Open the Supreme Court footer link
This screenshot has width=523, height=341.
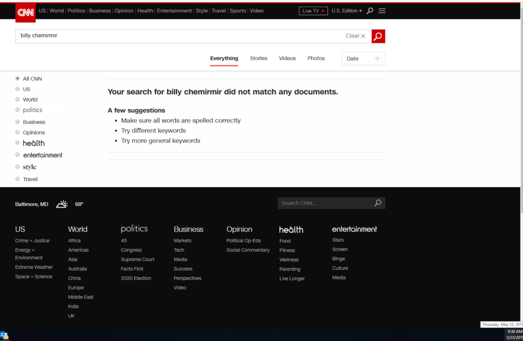pyautogui.click(x=137, y=259)
